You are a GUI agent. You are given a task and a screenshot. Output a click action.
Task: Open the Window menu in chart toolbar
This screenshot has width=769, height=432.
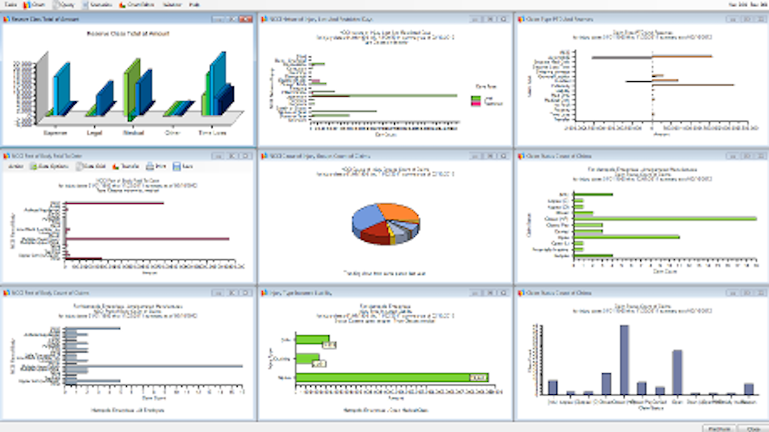(16, 167)
